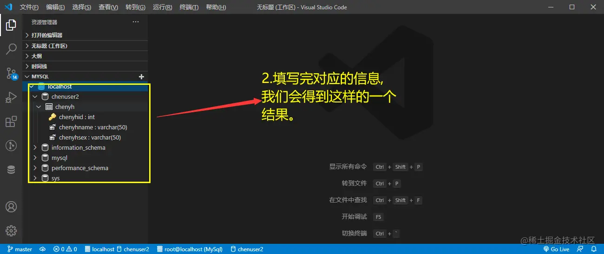Viewport: 604px width, 254px height.
Task: Expand the performance_schema node chevron
Action: [x=35, y=168]
